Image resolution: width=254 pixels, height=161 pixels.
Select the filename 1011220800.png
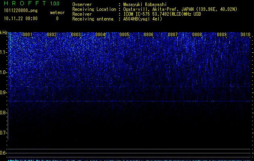21,11
